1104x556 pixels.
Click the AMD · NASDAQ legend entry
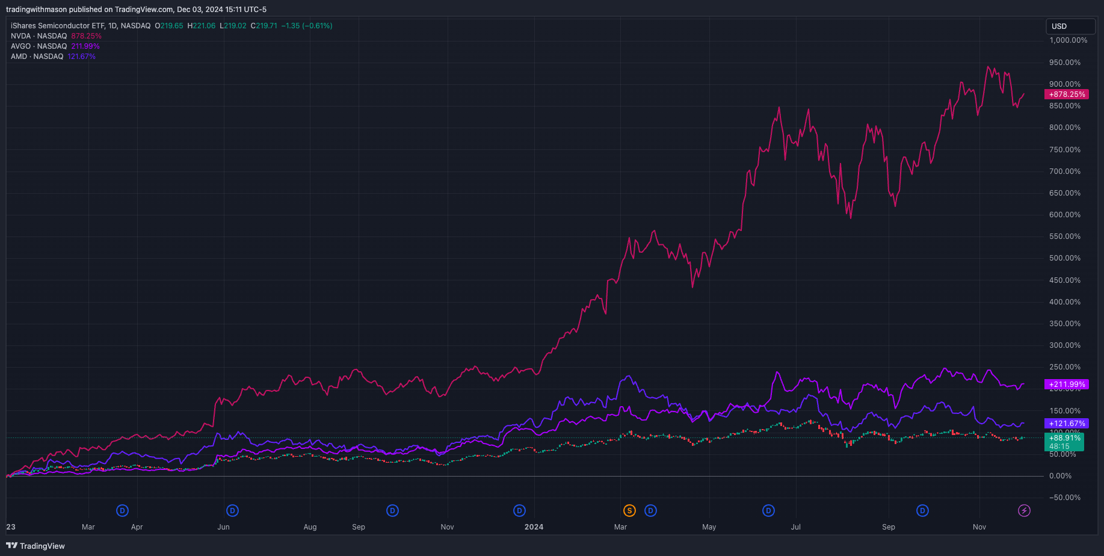click(x=37, y=57)
